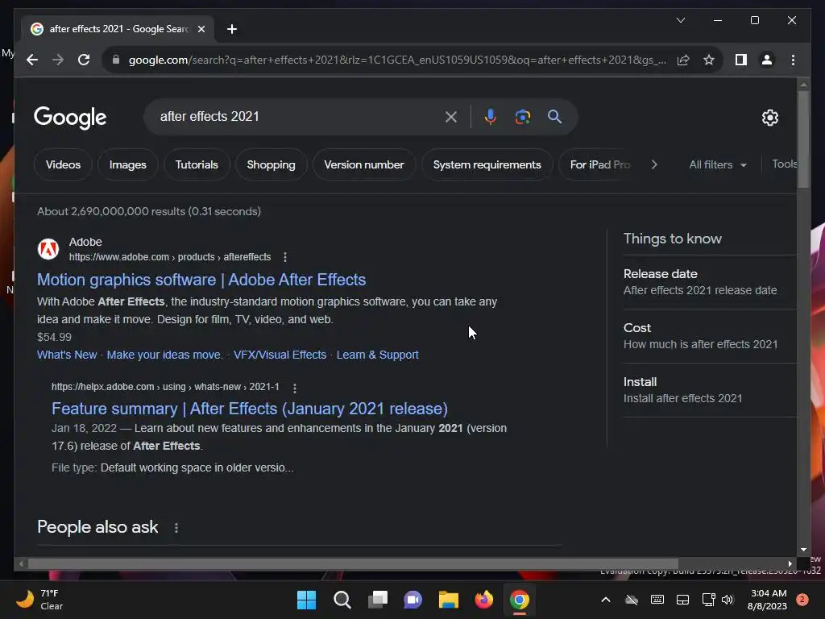Click Chrome icon in taskbar
Viewport: 825px width, 619px height.
[x=520, y=600]
